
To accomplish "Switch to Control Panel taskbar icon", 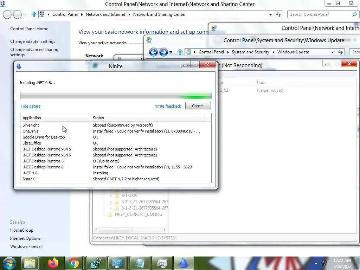I will (x=117, y=263).
